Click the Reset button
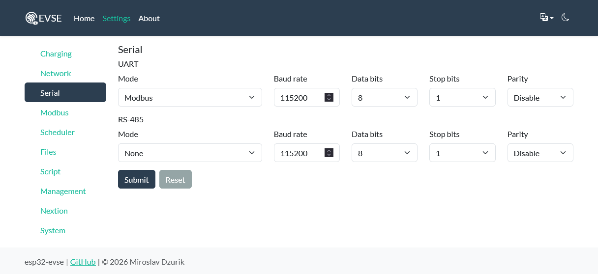Screen dimensions: 598x274 pos(176,179)
